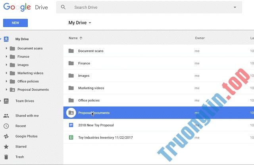Click Proposal Documents shared folder icon in sidebar
The image size is (254, 165).
(12, 90)
